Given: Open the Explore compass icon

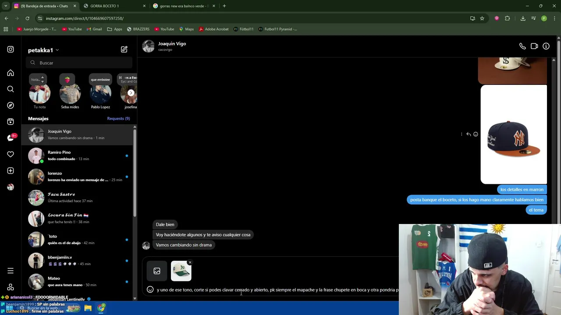Looking at the screenshot, I should (x=11, y=105).
